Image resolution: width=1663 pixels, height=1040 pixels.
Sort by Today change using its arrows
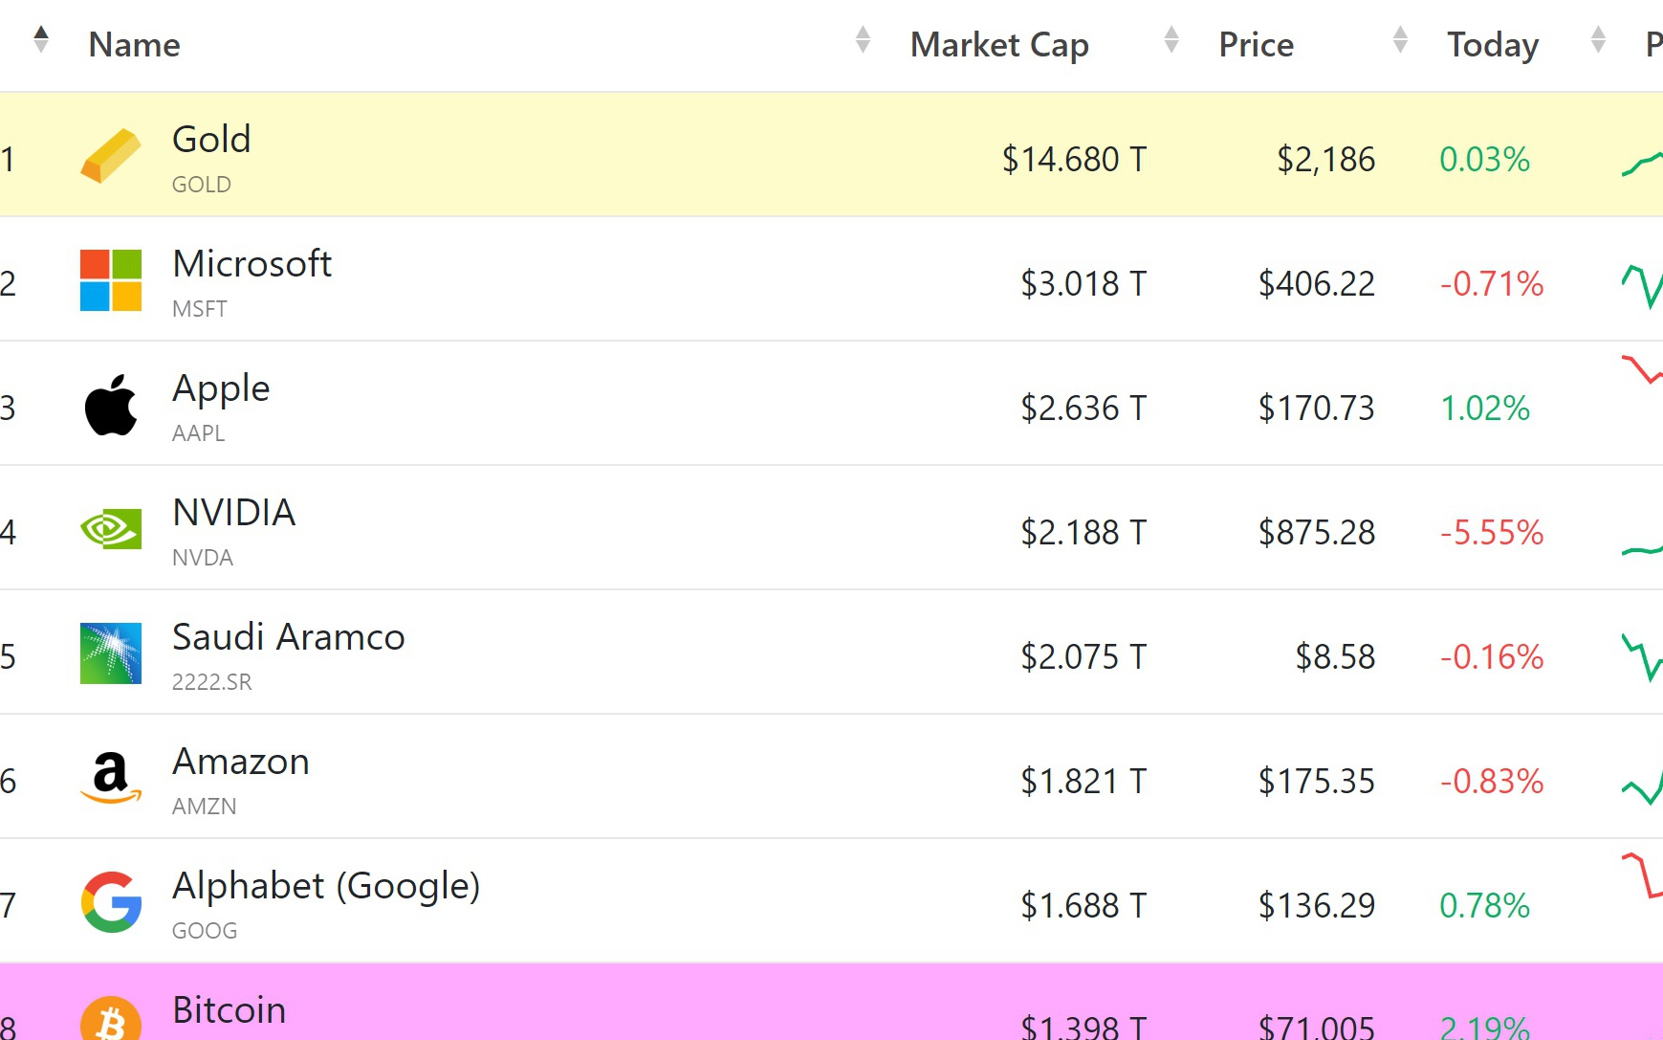tap(1598, 39)
